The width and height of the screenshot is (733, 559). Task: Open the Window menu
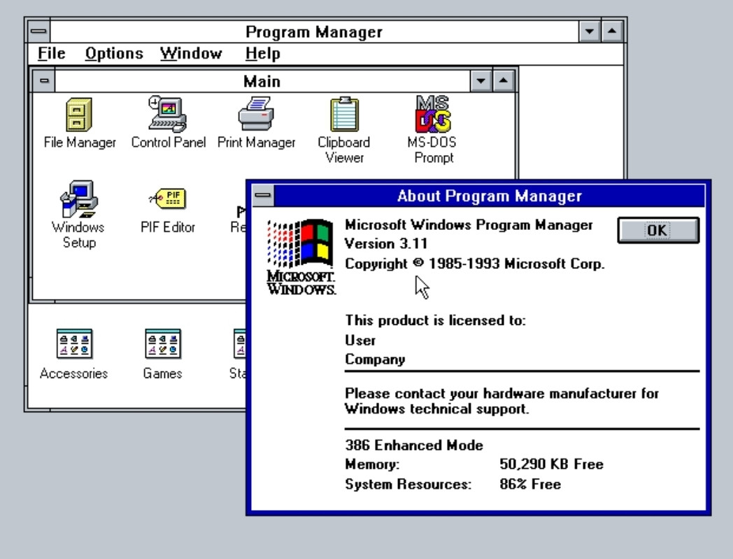click(191, 53)
